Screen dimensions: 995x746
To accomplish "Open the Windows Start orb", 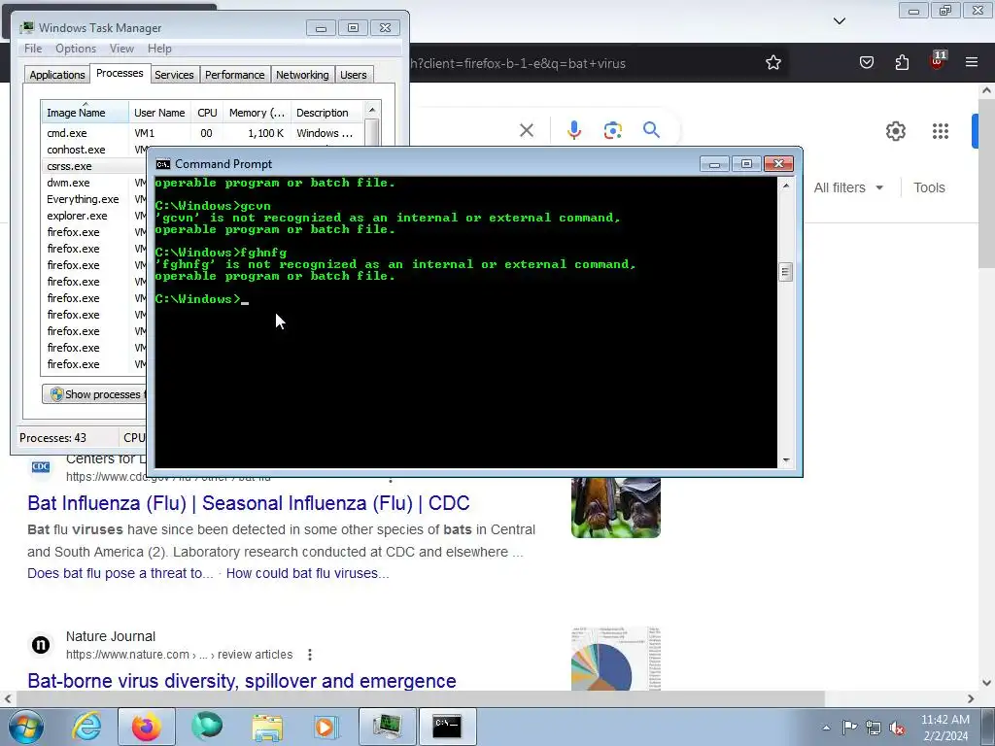I will [26, 727].
